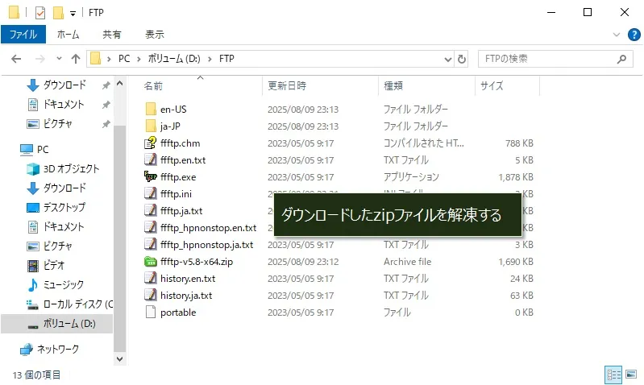Switch to large icons view layout
The height and width of the screenshot is (385, 644).
pyautogui.click(x=631, y=375)
